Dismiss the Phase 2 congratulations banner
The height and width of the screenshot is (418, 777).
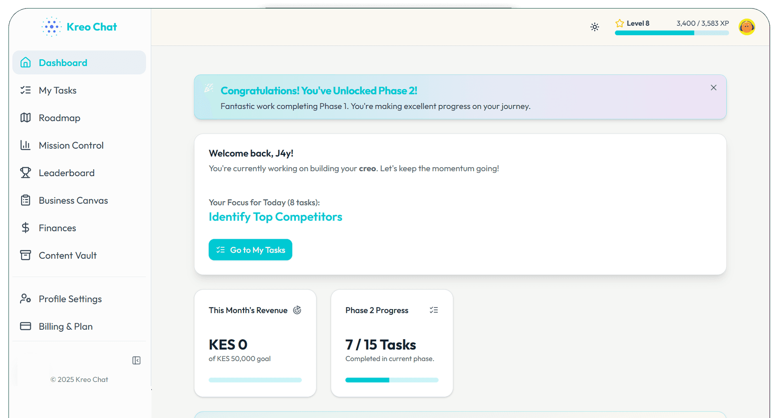tap(713, 88)
